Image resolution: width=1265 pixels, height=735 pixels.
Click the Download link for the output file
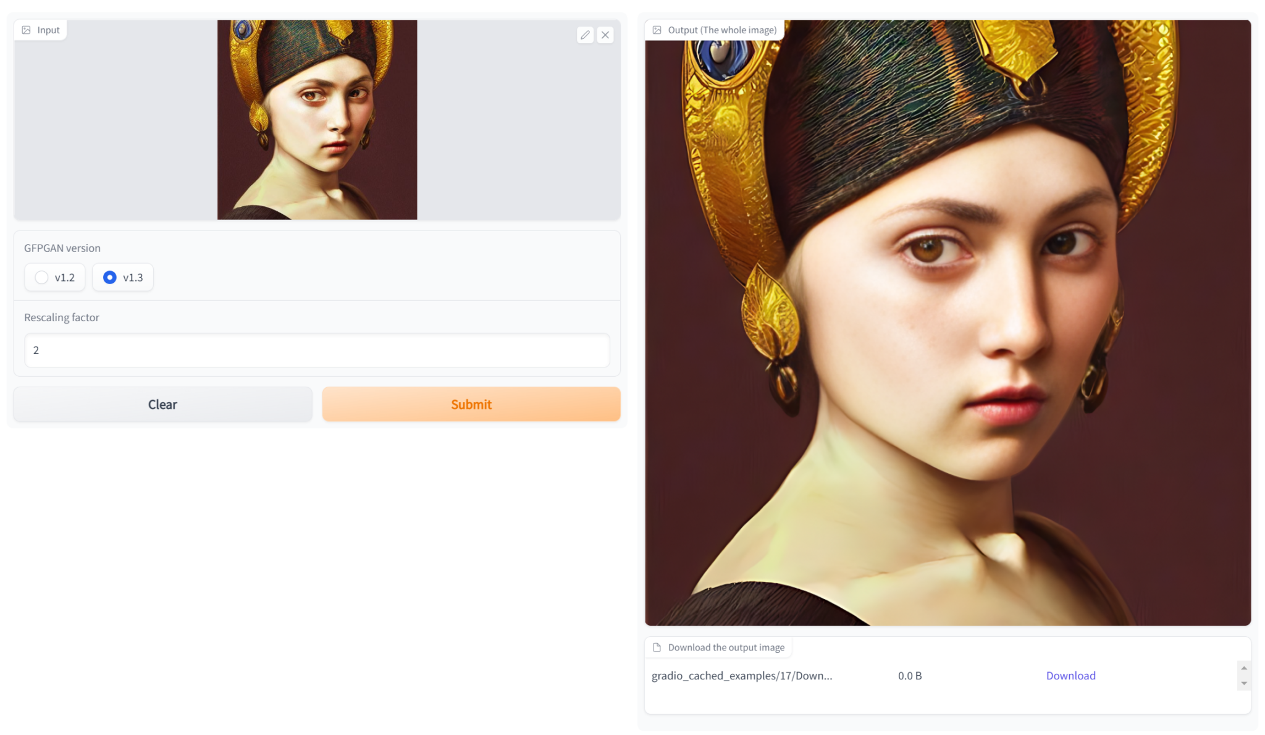coord(1070,676)
